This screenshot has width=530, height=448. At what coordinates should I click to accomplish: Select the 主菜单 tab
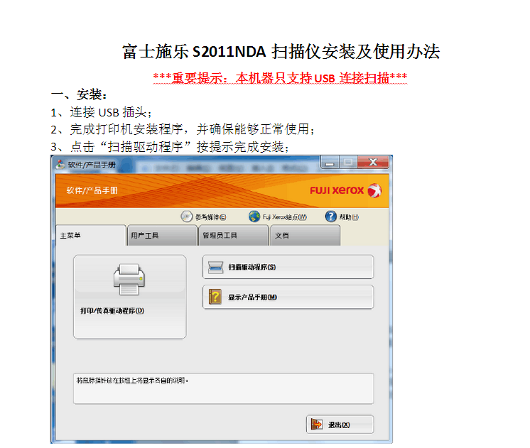click(90, 236)
